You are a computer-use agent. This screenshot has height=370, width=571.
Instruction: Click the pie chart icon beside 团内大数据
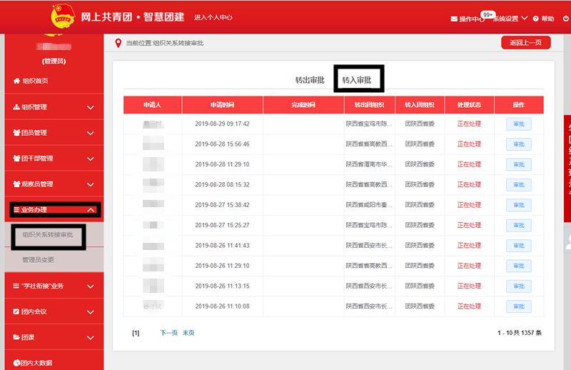[16, 363]
